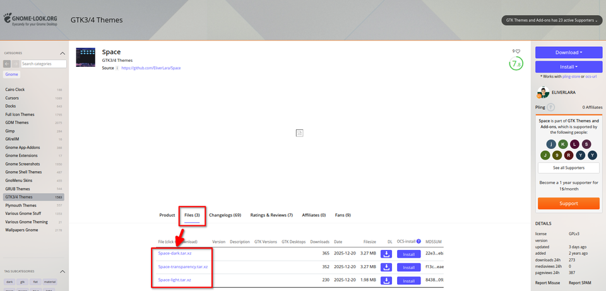Image resolution: width=606 pixels, height=291 pixels.
Task: Open the Install dropdown button
Action: 569,67
